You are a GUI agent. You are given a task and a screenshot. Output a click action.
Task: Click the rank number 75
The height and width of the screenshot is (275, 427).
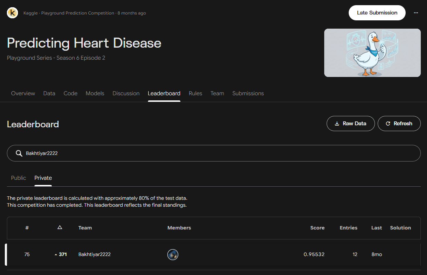click(27, 254)
